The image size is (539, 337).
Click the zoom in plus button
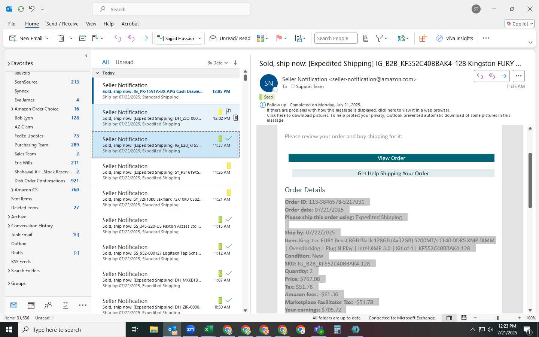(x=519, y=318)
